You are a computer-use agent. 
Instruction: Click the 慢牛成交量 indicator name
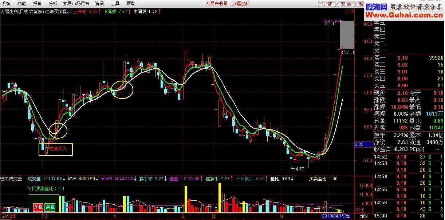pos(11,179)
